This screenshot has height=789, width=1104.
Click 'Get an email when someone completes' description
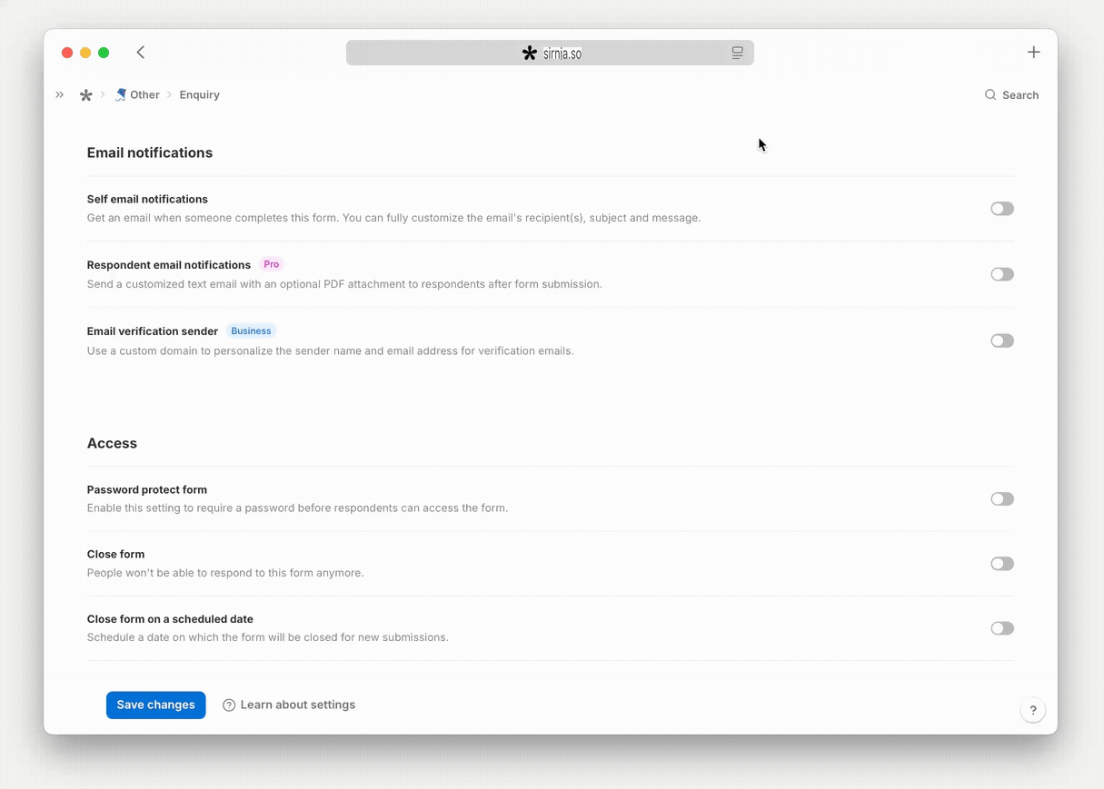pyautogui.click(x=394, y=218)
